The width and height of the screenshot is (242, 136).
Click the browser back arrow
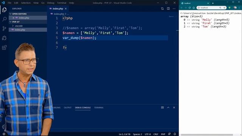coord(181,8)
